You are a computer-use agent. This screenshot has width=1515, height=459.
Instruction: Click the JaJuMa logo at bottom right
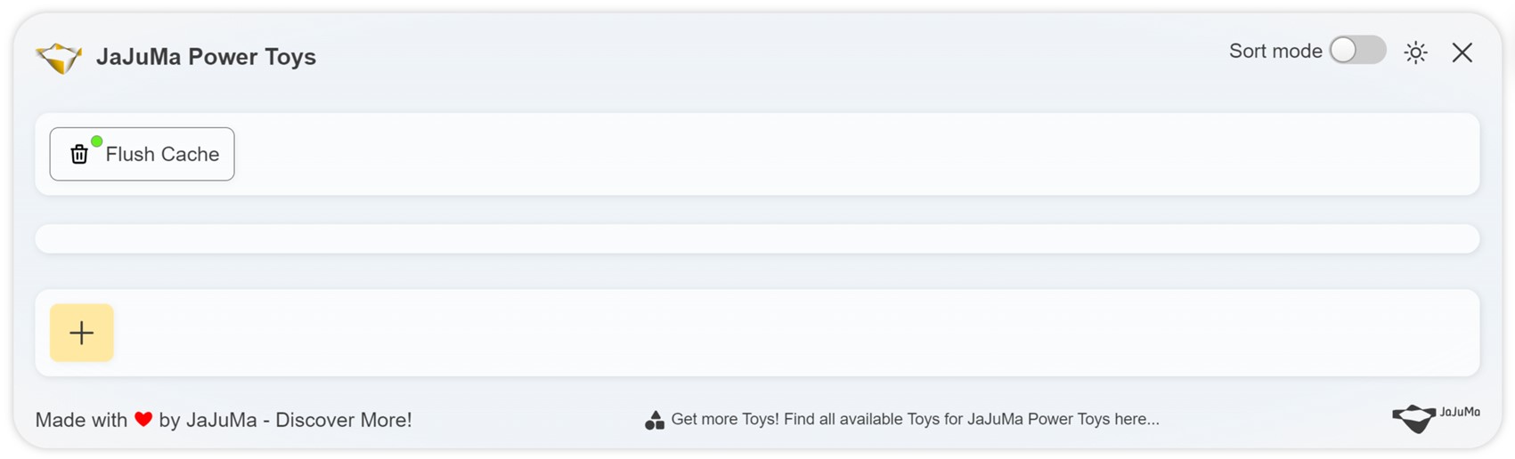1435,417
